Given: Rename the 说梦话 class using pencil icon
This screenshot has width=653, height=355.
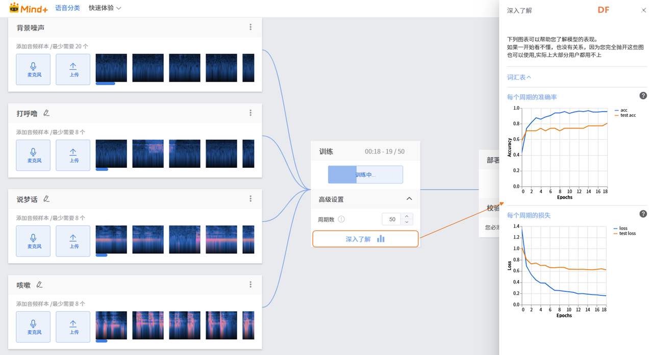Looking at the screenshot, I should (47, 199).
